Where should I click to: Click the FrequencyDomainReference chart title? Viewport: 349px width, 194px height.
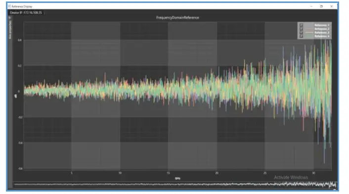point(177,18)
